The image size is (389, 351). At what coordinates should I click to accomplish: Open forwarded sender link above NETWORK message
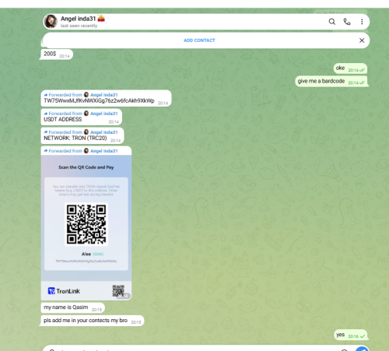[x=104, y=132]
